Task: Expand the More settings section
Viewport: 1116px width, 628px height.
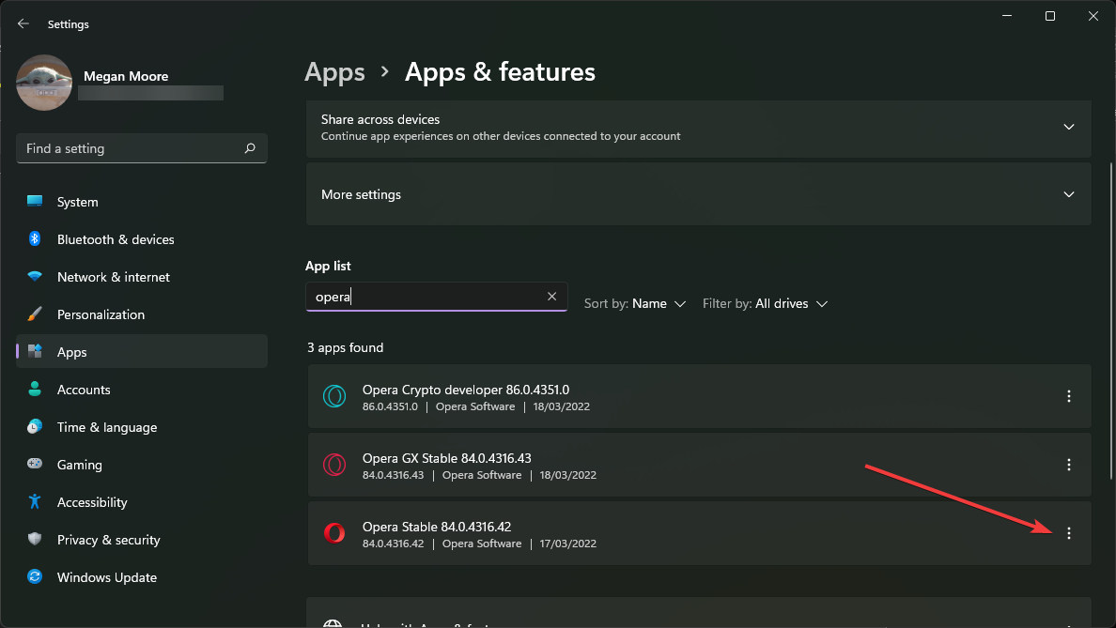Action: pyautogui.click(x=698, y=194)
